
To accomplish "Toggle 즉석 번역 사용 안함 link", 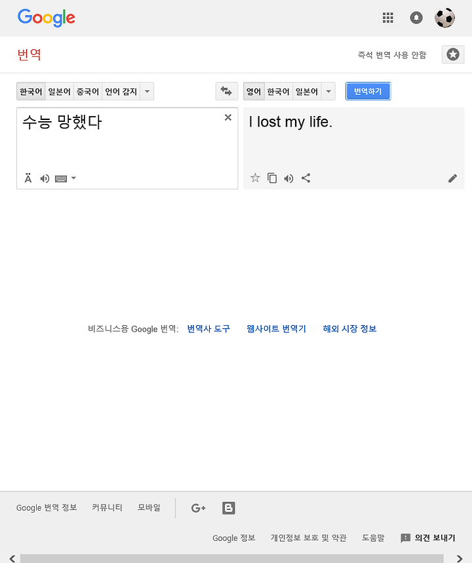I will pos(392,55).
